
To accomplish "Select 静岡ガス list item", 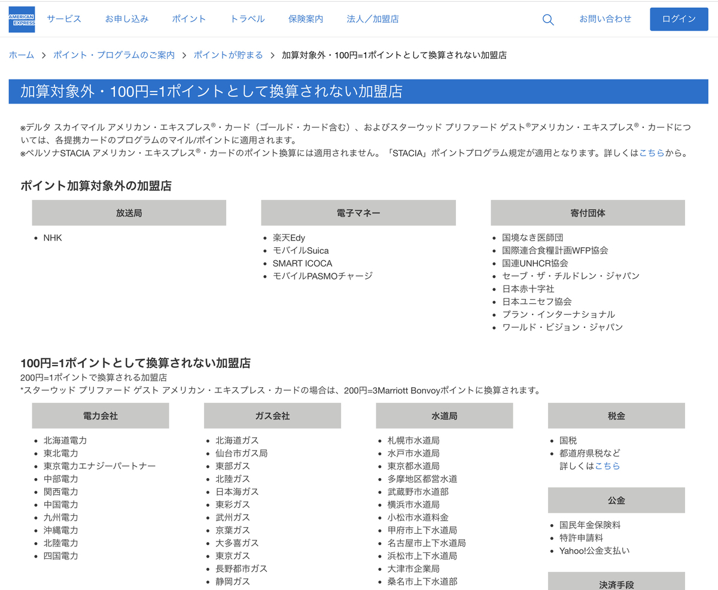I will point(233,582).
